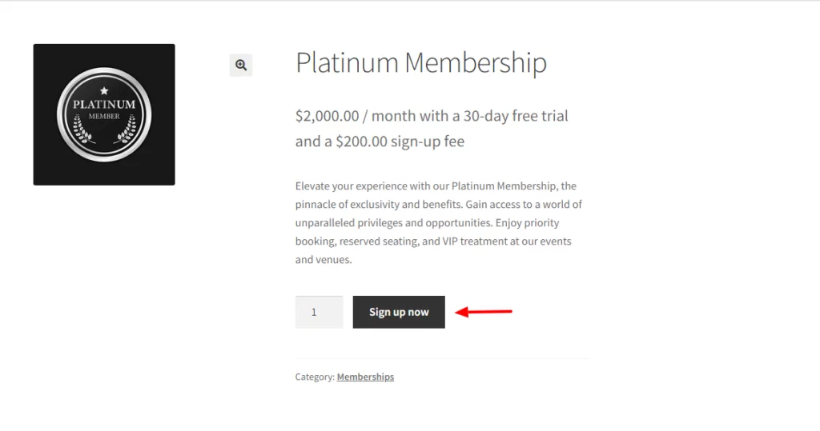The height and width of the screenshot is (431, 820).
Task: Click the small MEMBER text in the badge
Action: pos(104,117)
